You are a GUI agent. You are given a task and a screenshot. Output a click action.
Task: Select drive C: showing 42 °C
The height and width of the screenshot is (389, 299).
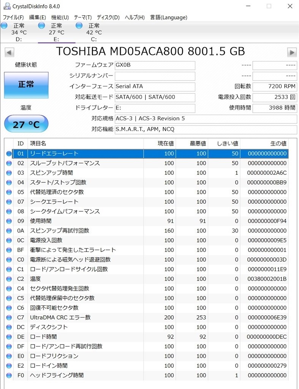94,32
